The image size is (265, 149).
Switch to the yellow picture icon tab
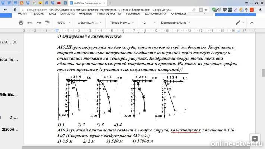(40, 3)
